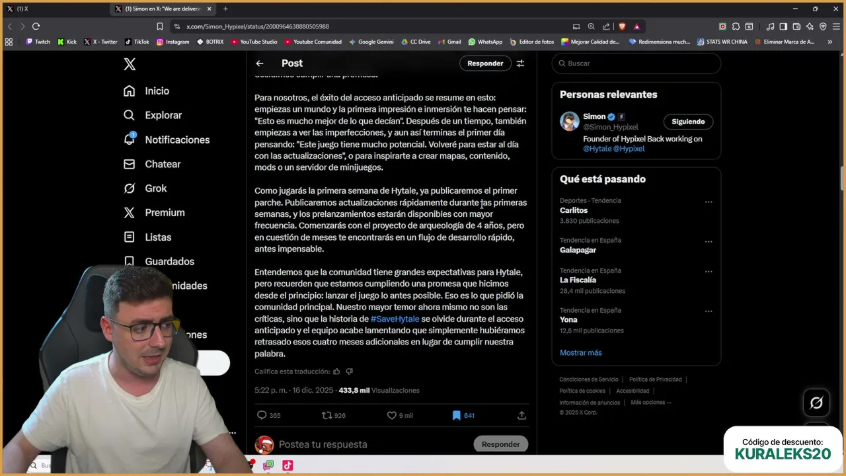This screenshot has width=846, height=476.
Task: Click Mostrar más under trends
Action: (x=581, y=353)
